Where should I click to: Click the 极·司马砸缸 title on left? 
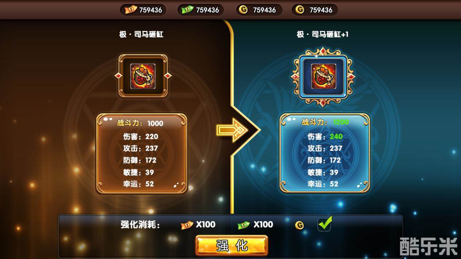pyautogui.click(x=141, y=34)
